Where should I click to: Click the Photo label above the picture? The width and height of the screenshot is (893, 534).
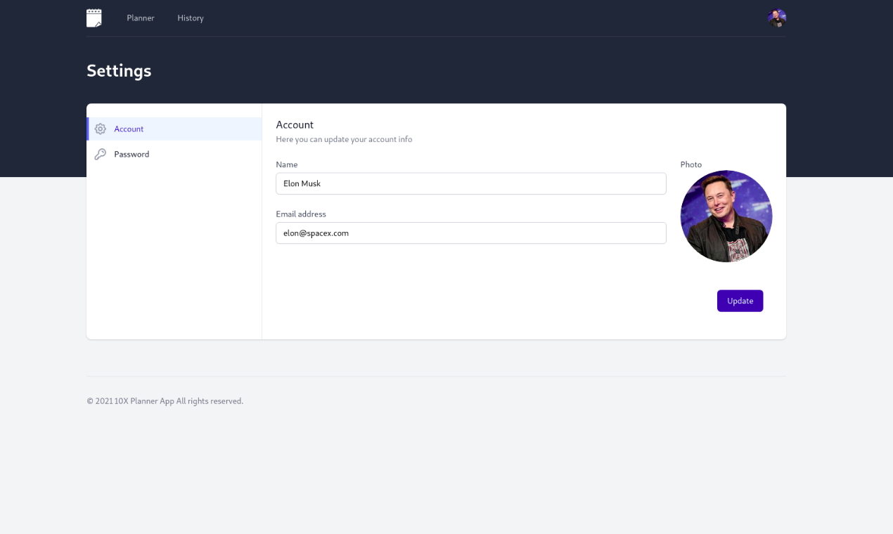pyautogui.click(x=690, y=164)
